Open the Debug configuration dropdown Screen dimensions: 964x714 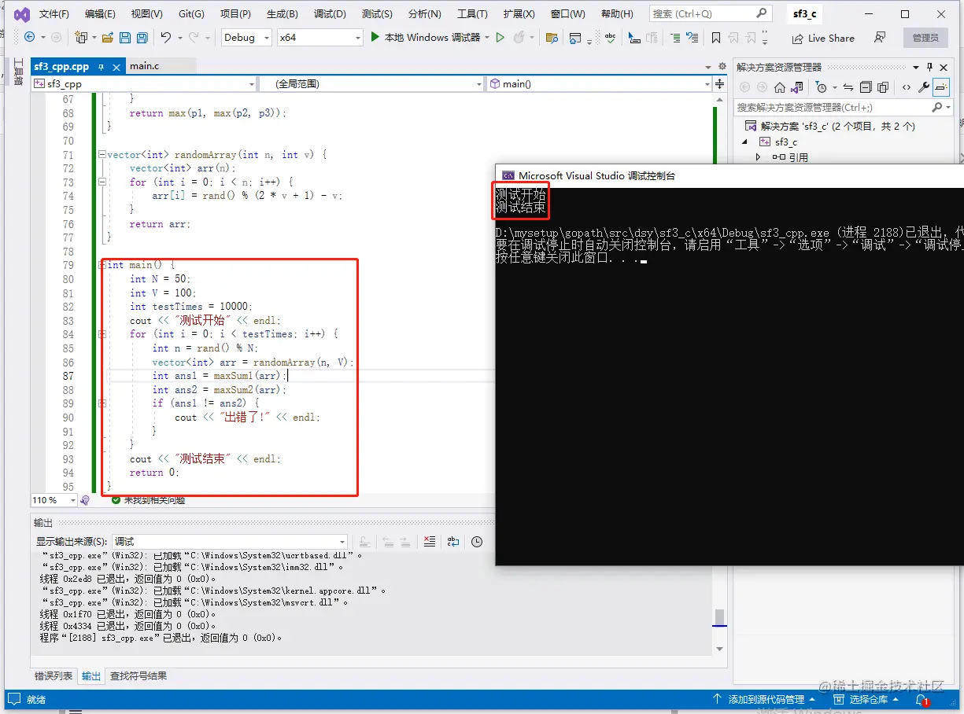click(x=246, y=37)
